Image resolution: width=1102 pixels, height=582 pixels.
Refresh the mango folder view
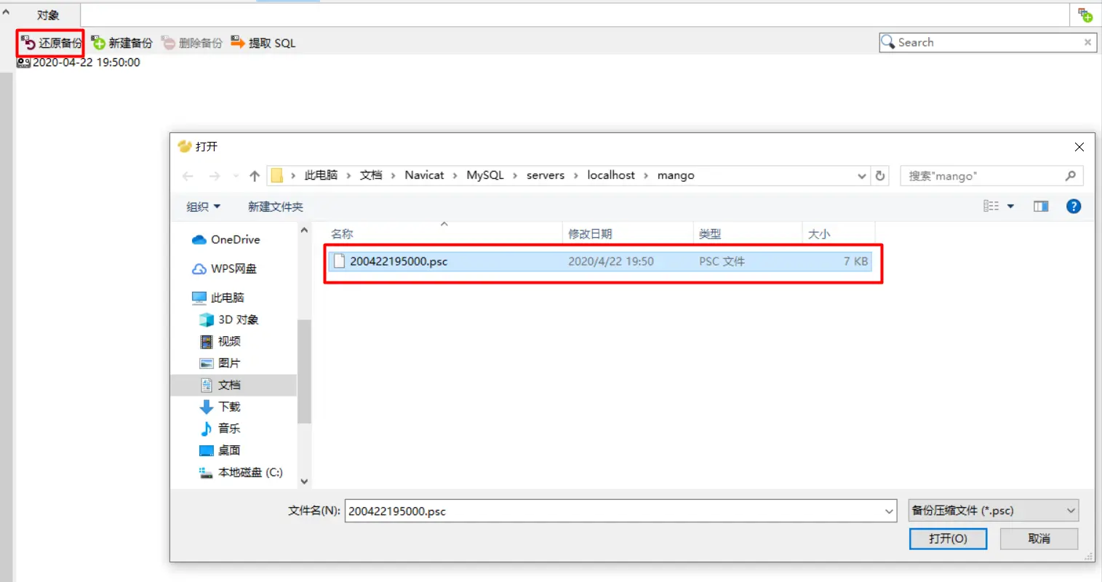tap(880, 176)
